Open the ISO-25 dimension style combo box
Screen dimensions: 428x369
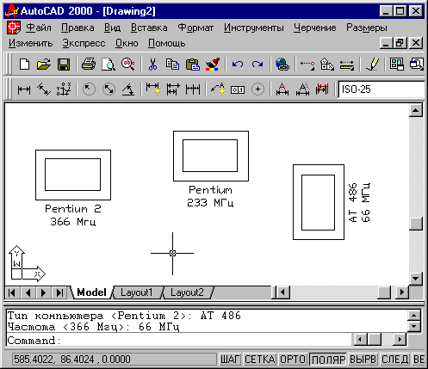click(x=381, y=89)
